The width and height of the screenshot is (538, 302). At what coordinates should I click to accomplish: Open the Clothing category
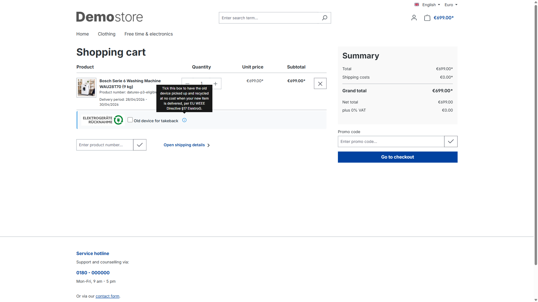107,34
